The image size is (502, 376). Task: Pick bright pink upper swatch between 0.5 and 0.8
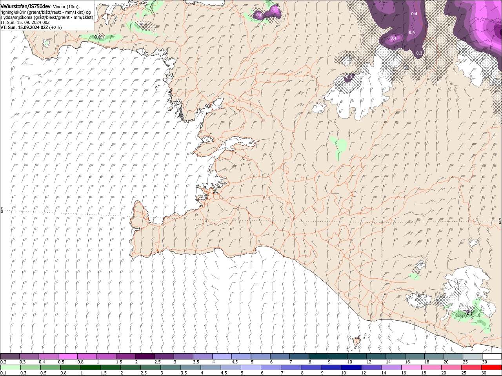point(68,356)
